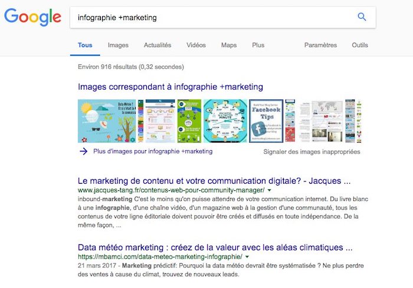Click the www.jacques-tang.fr URL text

coord(171,190)
